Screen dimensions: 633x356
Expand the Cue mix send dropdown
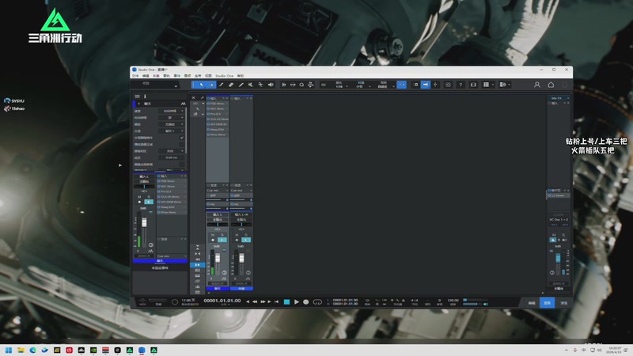(217, 190)
